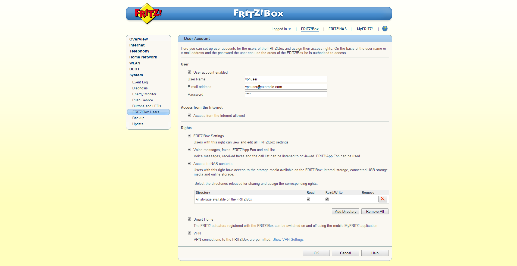The width and height of the screenshot is (517, 266).
Task: Toggle Access from the Internet allowed checkbox
Action: click(189, 115)
